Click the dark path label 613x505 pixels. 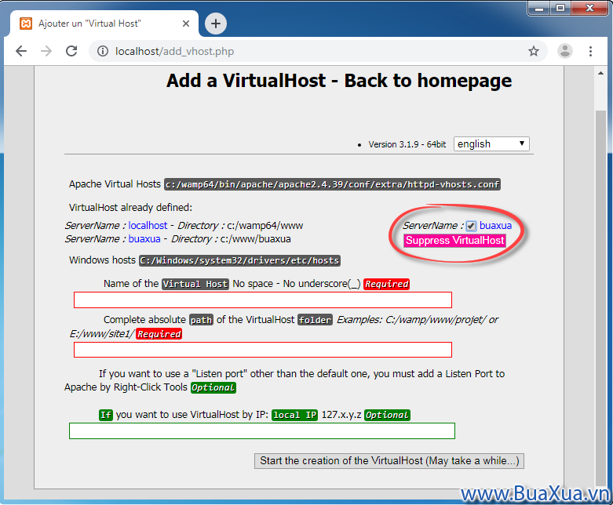(201, 320)
